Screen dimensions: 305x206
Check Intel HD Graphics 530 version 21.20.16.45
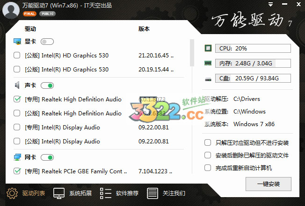coord(17,55)
